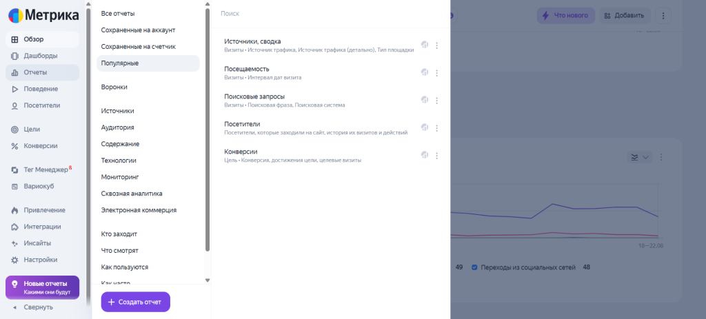
Task: Open three-dot menu for Источники, сводка report
Action: 436,45
